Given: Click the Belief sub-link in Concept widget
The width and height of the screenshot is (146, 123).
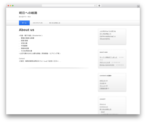Looking at the screenshot, I should pyautogui.click(x=103, y=112).
